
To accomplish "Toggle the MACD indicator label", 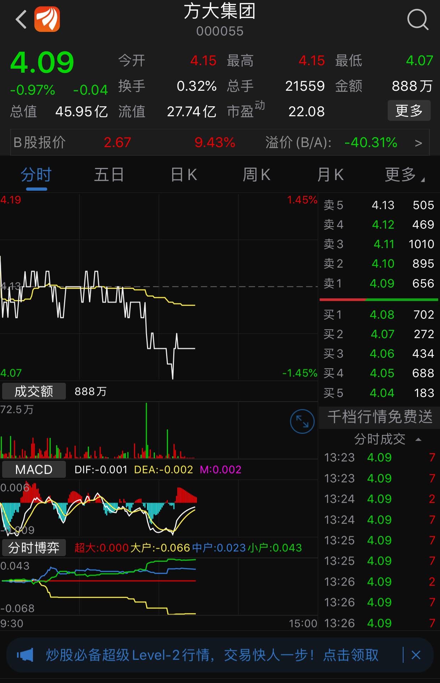I will pos(34,470).
